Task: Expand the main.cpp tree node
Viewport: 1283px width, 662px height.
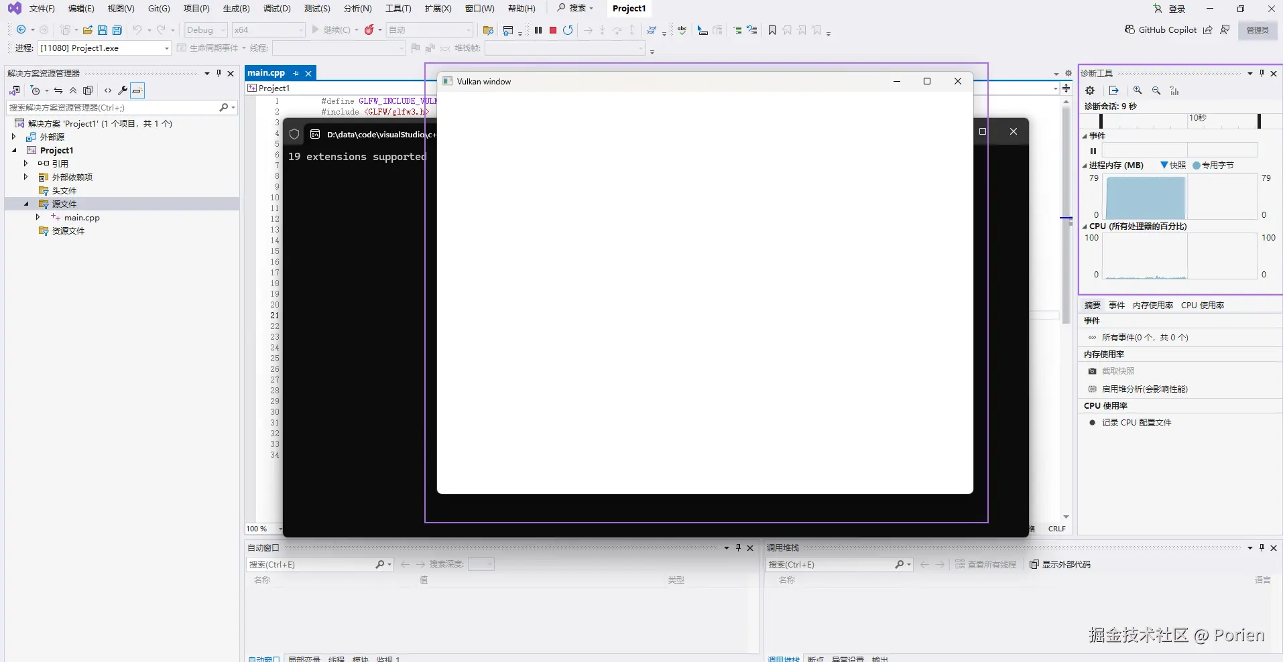Action: (x=38, y=217)
